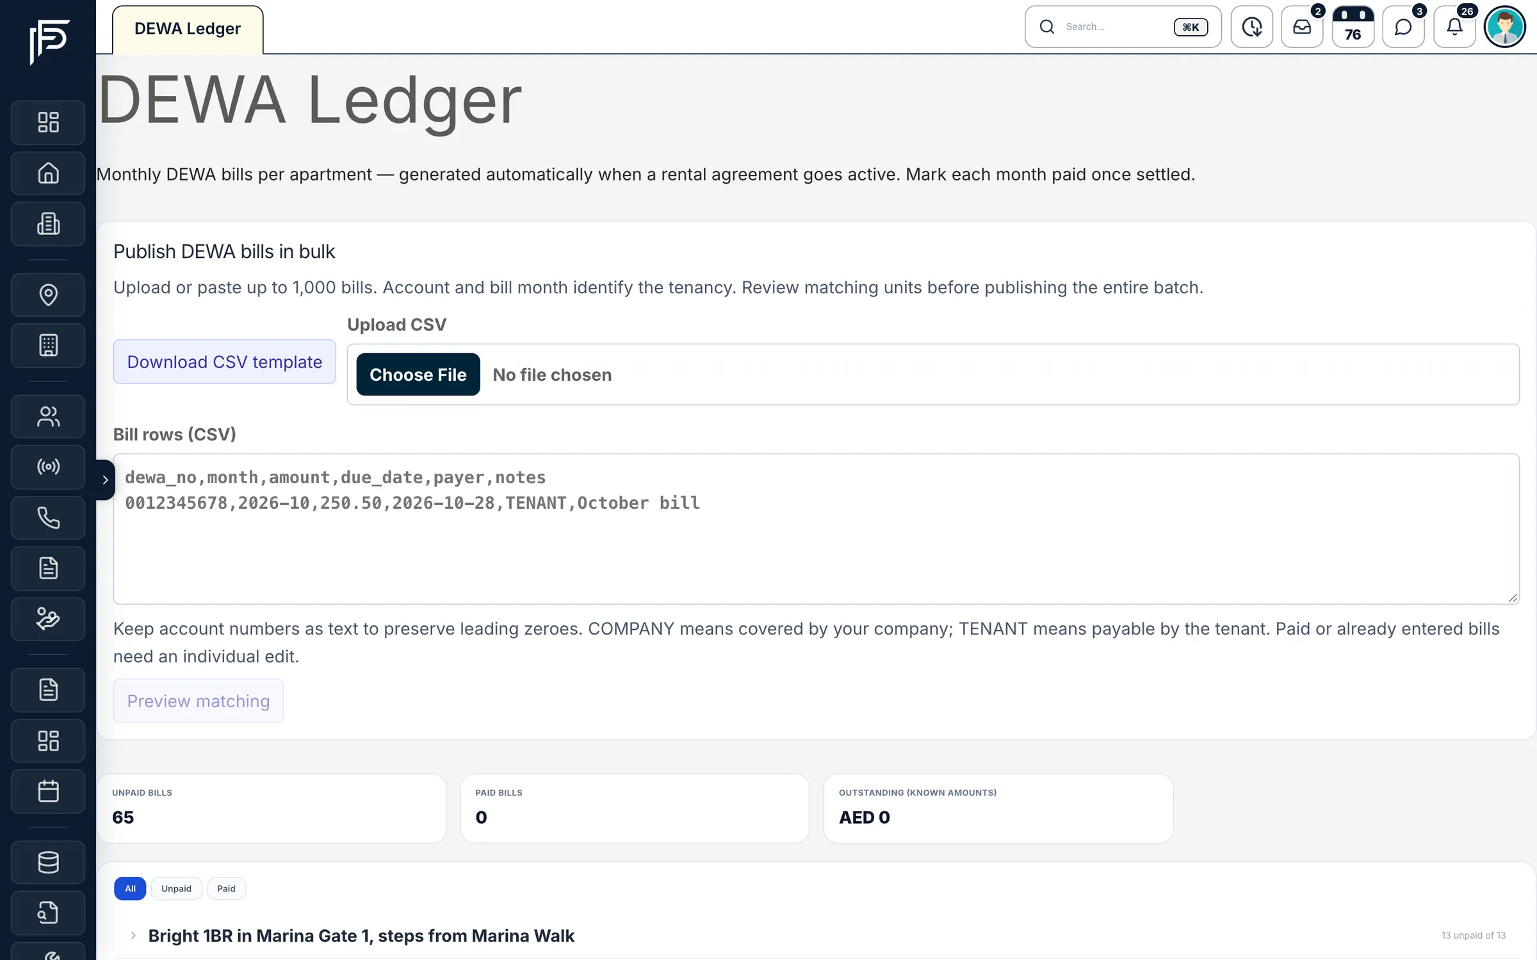Open the dashboard grid icon in sidebar top
This screenshot has height=960, width=1537.
coord(48,122)
